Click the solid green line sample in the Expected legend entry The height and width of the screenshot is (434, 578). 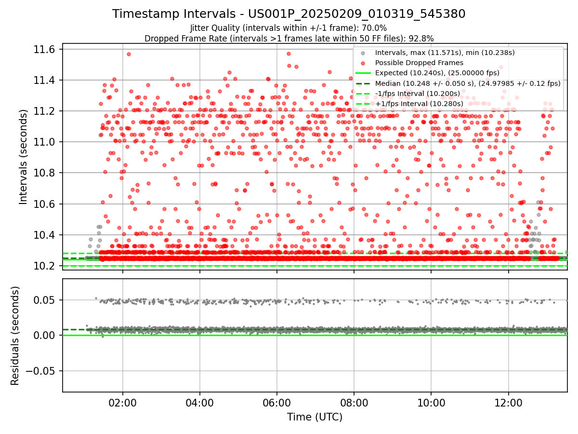click(364, 73)
